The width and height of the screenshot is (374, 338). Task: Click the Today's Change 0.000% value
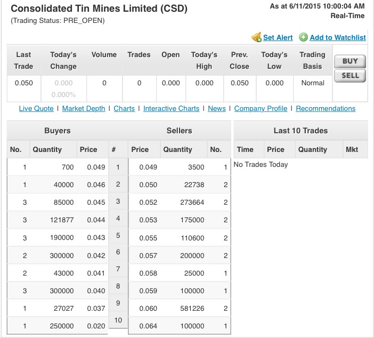63,95
